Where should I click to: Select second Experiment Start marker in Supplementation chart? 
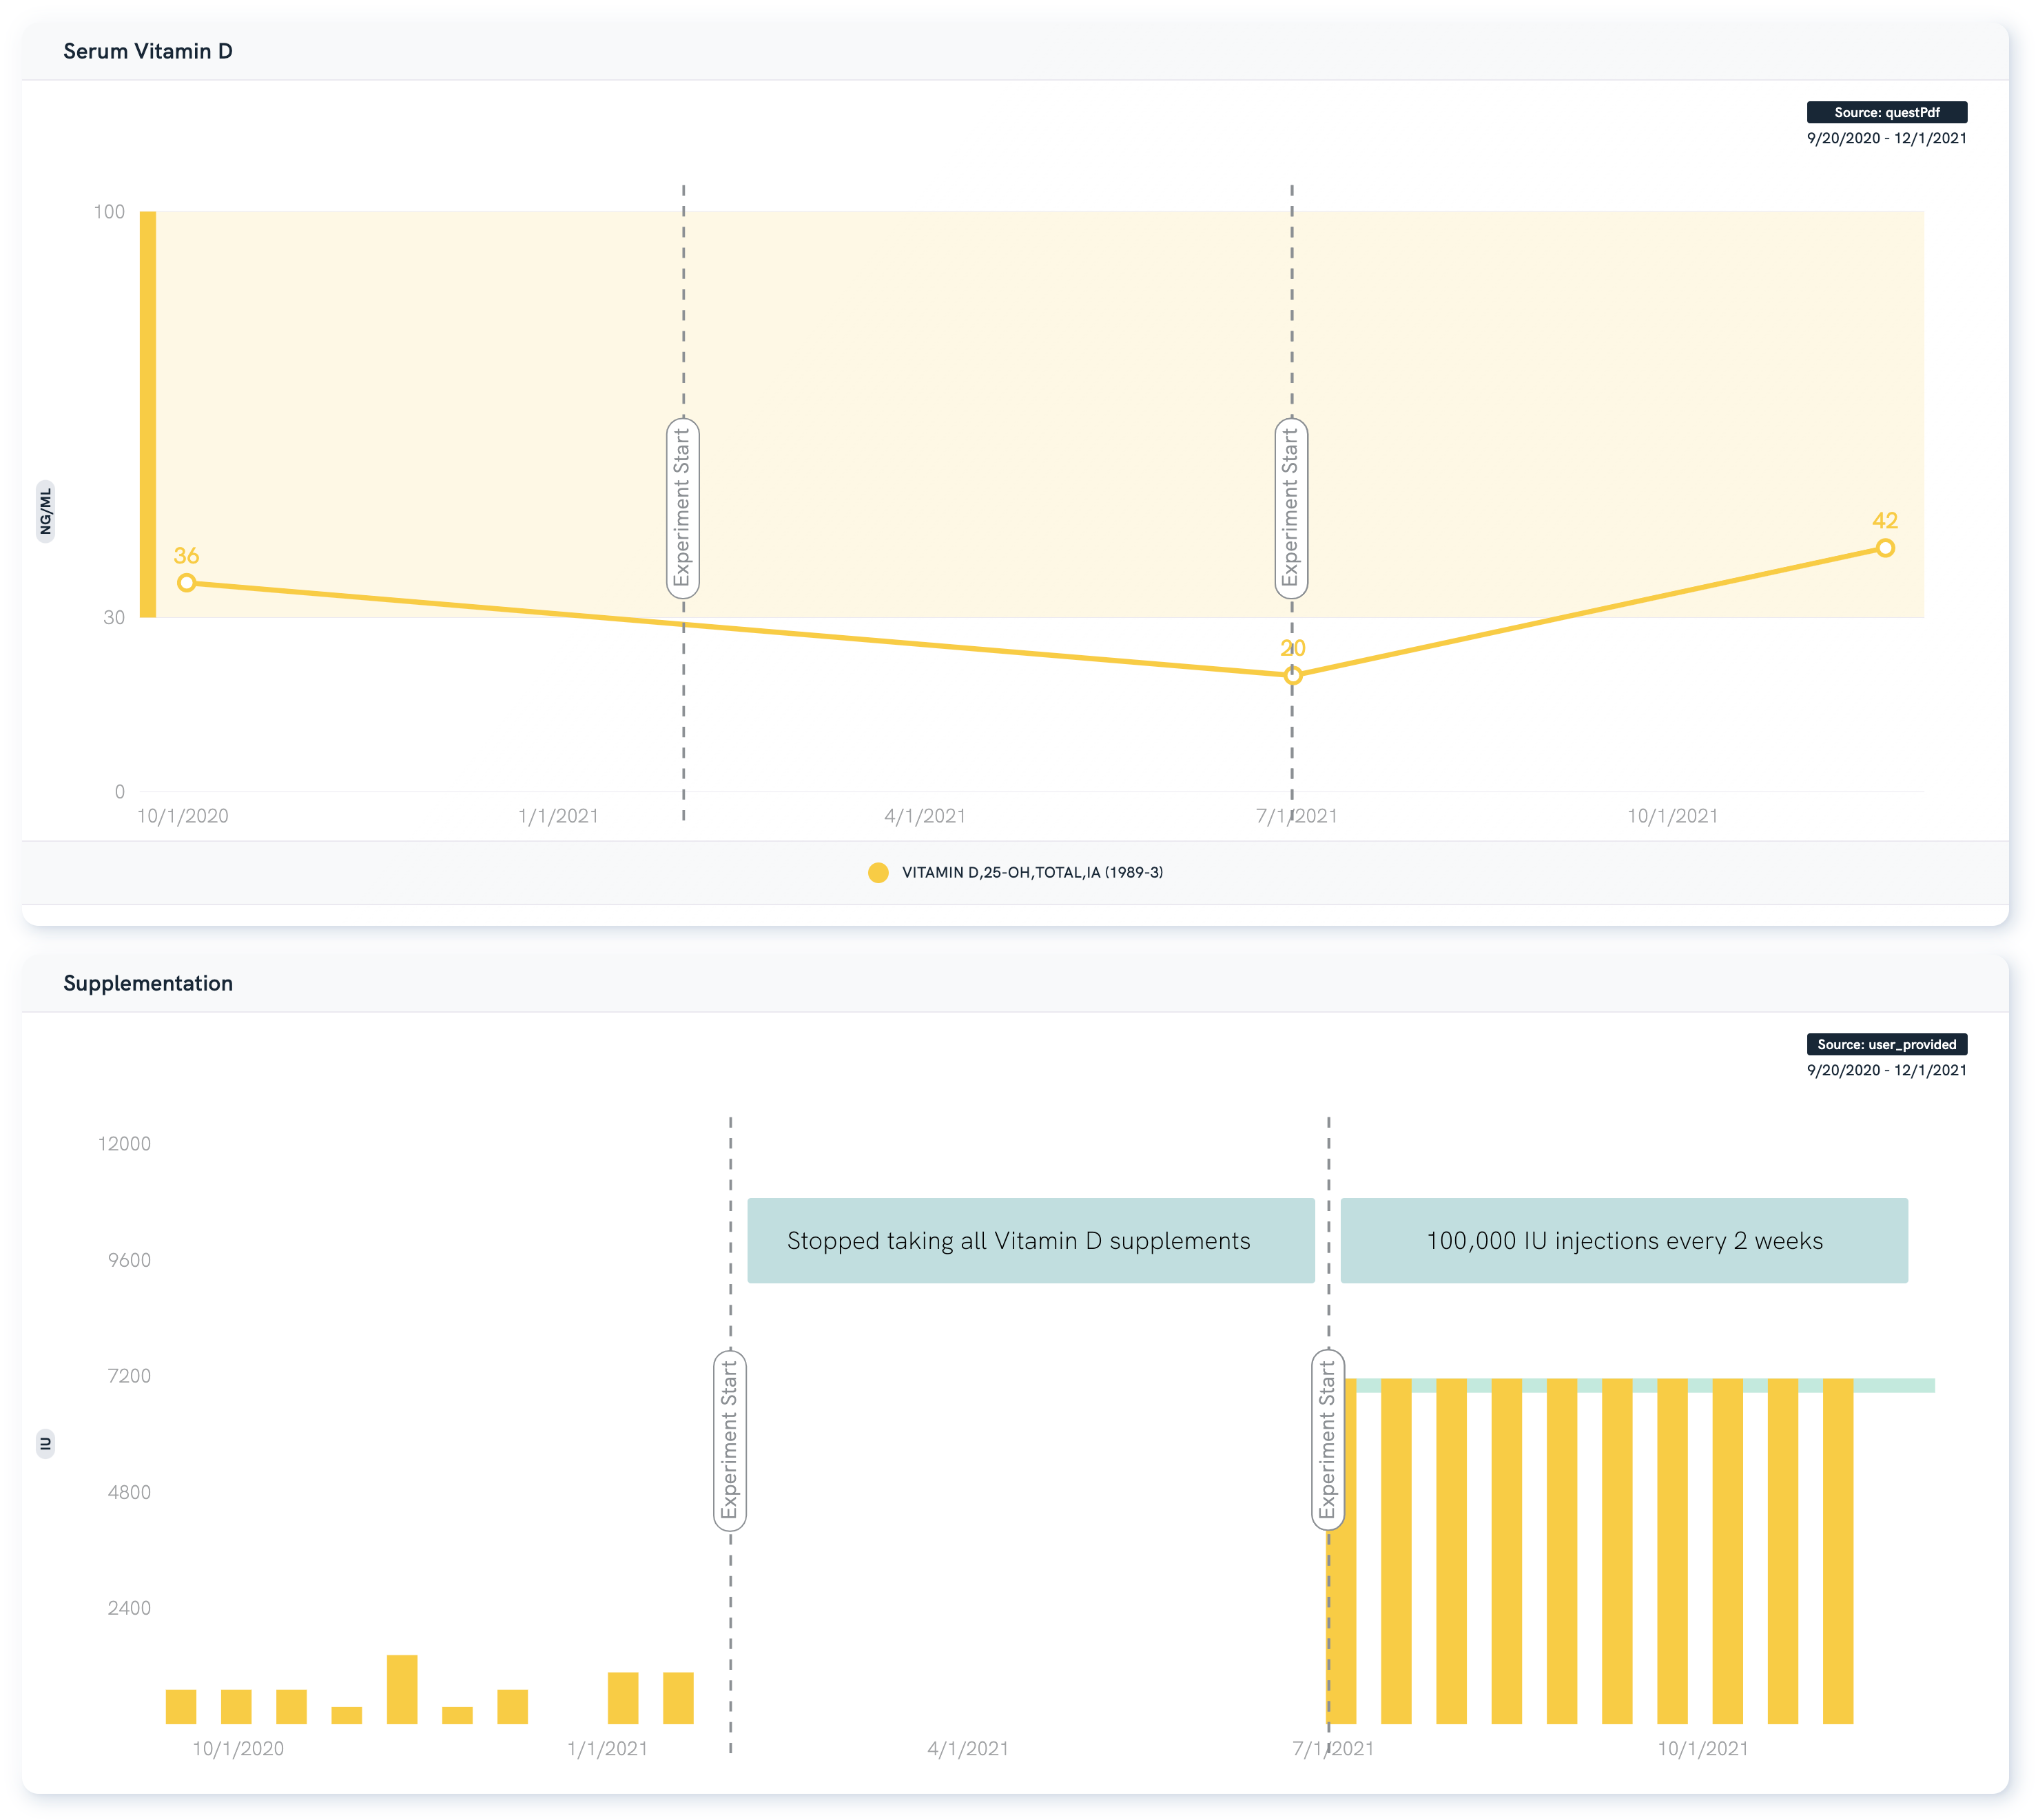[1328, 1440]
